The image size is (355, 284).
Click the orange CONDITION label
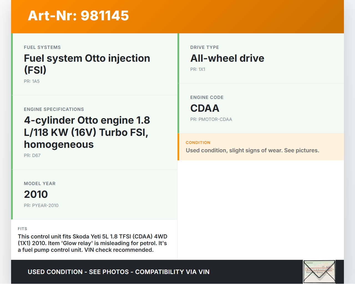[198, 143]
